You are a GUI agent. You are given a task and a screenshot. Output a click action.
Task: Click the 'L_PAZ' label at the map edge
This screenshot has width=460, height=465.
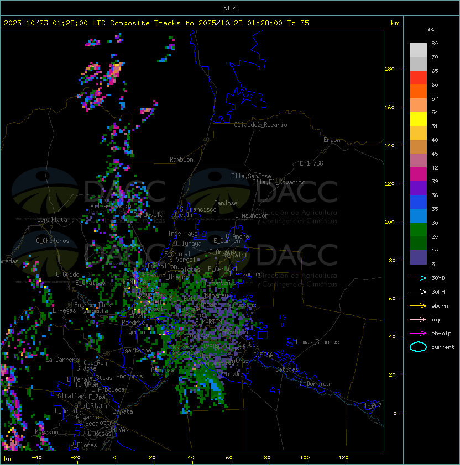pyautogui.click(x=373, y=406)
